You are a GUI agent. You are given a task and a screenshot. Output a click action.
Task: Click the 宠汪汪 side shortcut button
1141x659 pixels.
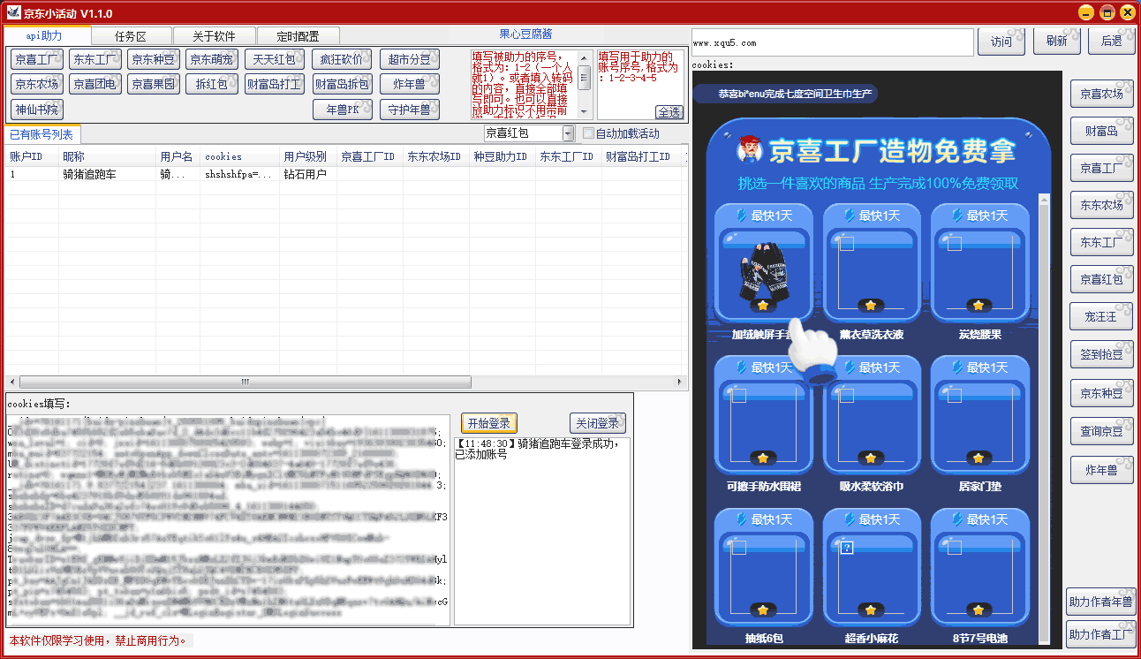[x=1101, y=316]
